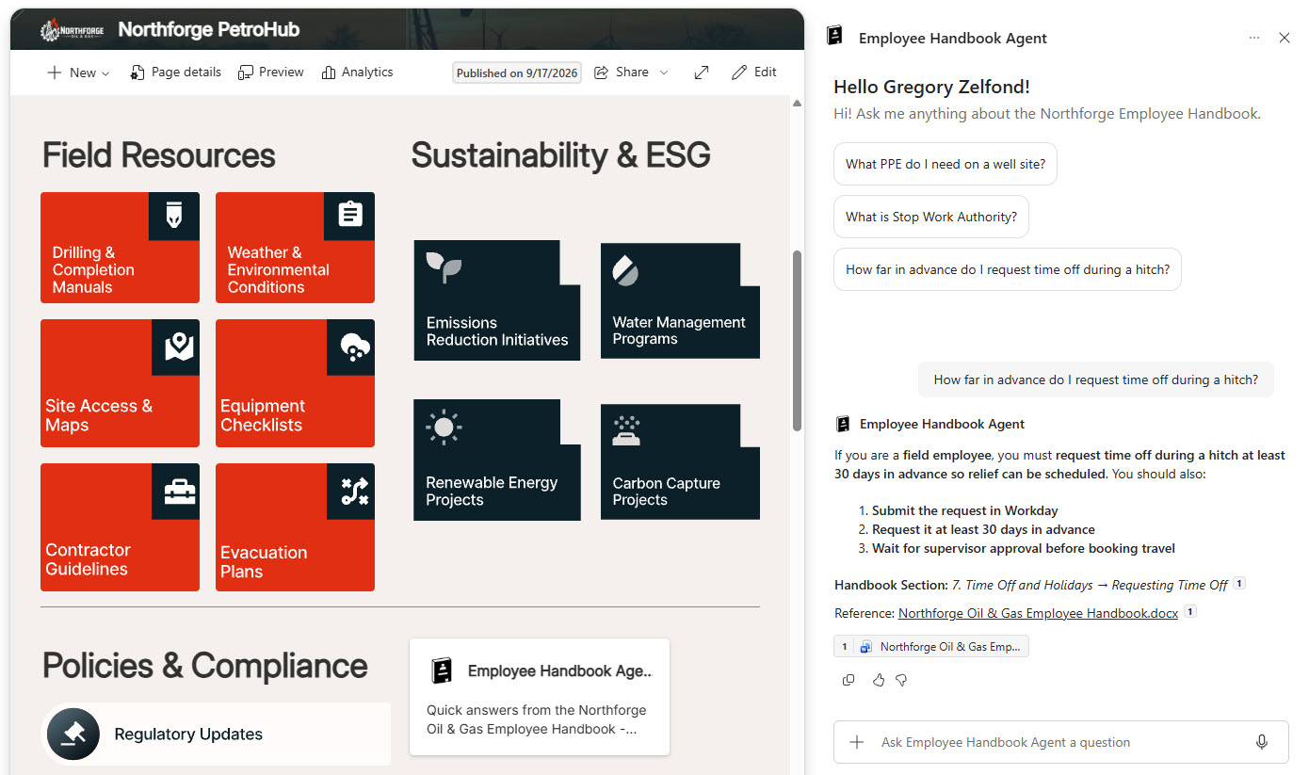
Task: Select suggestion What is Stop Work Authority
Action: pyautogui.click(x=931, y=217)
